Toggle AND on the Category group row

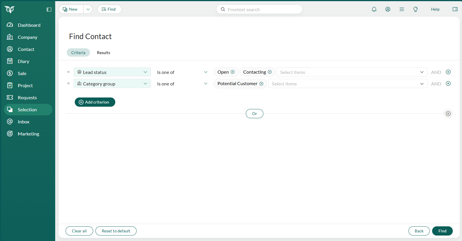point(436,84)
